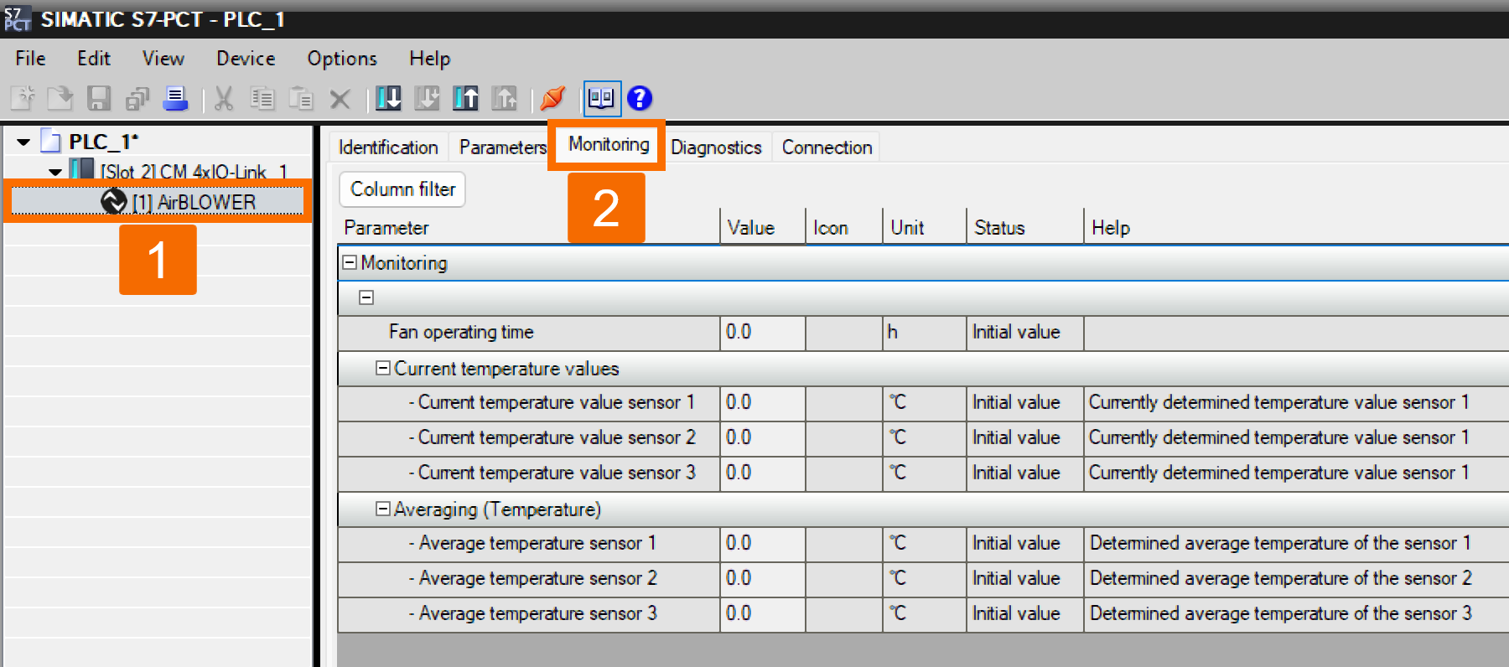Image resolution: width=1509 pixels, height=667 pixels.
Task: Collapse the unnamed subgroup below Monitoring
Action: click(x=366, y=297)
